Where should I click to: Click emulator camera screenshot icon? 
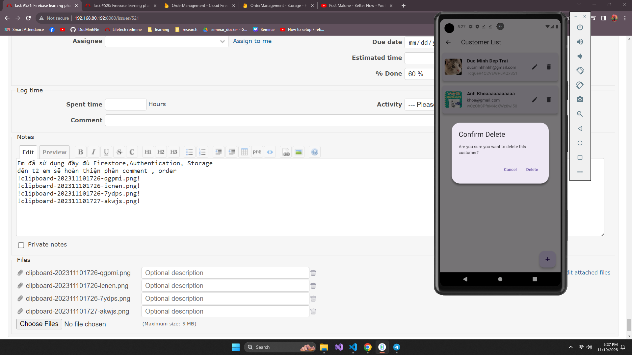point(580,99)
